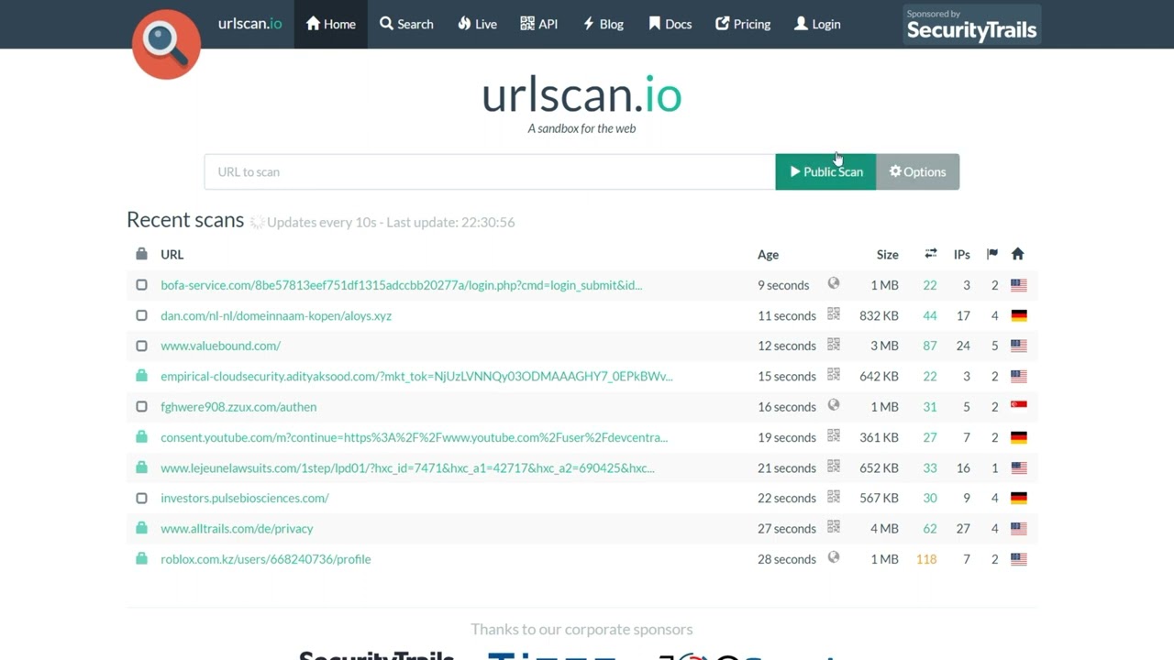The width and height of the screenshot is (1174, 660).
Task: Open the SecurityTrails sponsor banner
Action: [x=971, y=25]
